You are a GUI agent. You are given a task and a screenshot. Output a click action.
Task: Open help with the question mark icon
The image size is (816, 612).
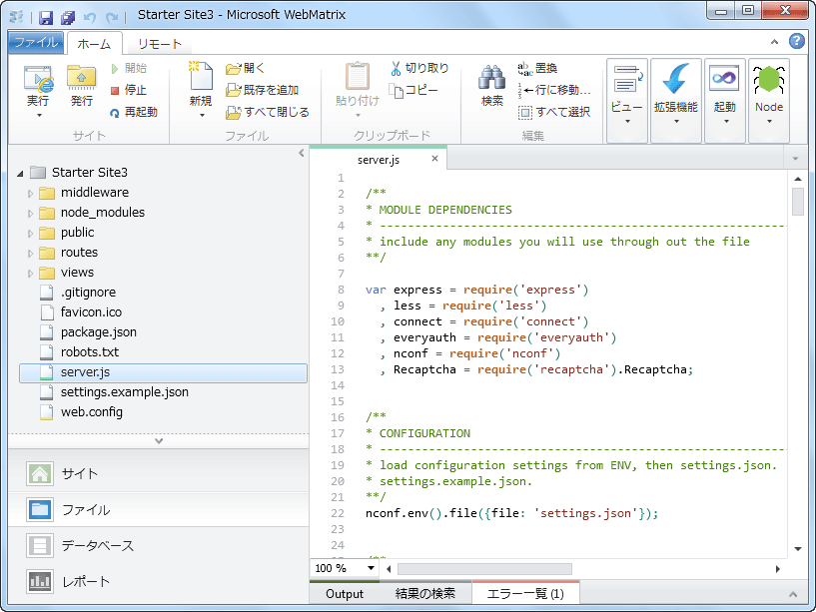[797, 41]
